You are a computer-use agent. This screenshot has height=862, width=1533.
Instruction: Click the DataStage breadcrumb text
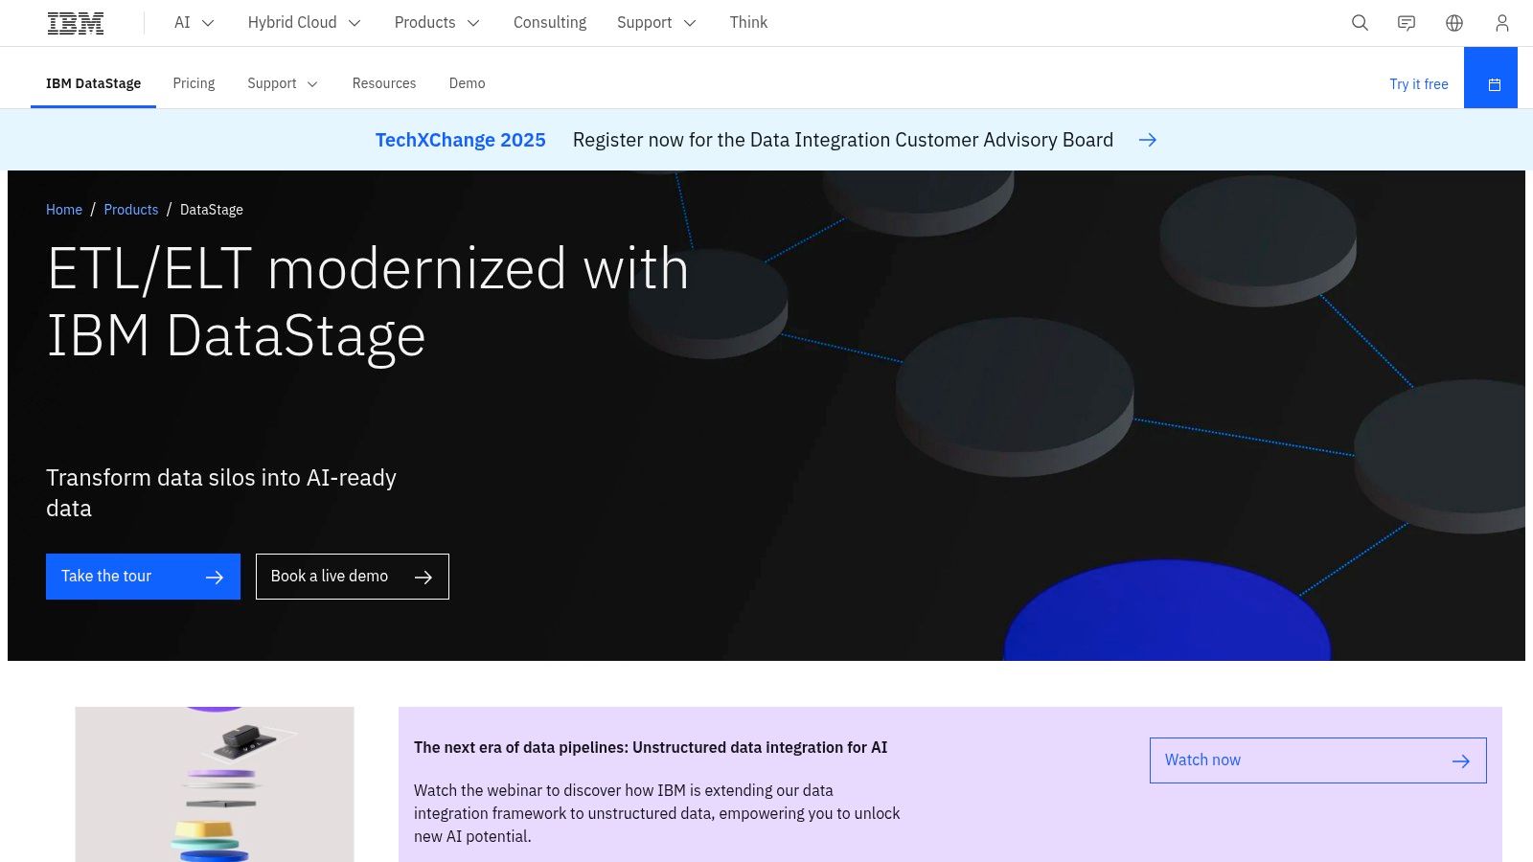pos(212,210)
